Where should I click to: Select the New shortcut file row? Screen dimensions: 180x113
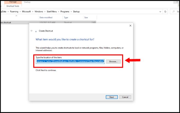[48, 22]
